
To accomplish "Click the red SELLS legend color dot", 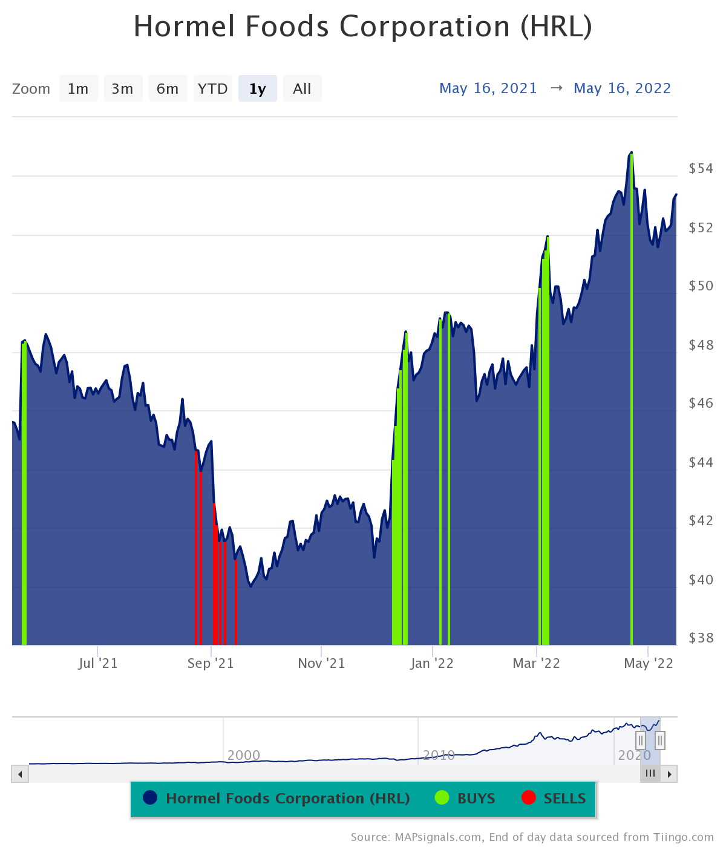I will pyautogui.click(x=528, y=797).
